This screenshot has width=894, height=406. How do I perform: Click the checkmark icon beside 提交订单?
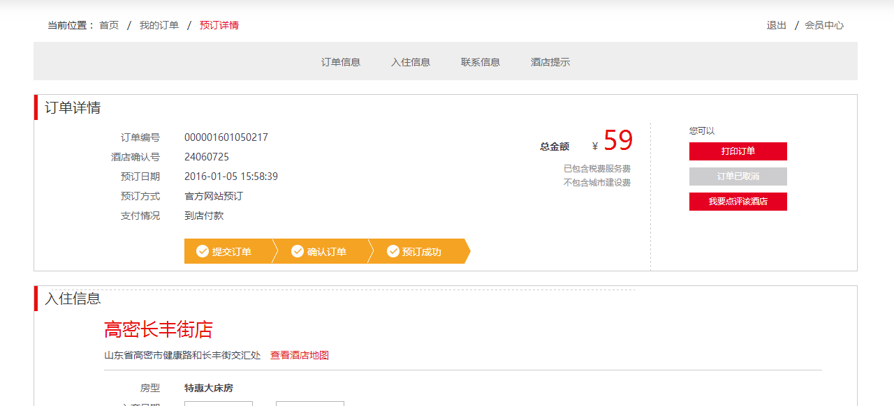point(203,251)
